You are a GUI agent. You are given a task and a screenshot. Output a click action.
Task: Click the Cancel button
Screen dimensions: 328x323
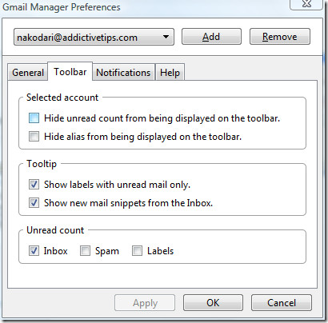click(x=282, y=303)
